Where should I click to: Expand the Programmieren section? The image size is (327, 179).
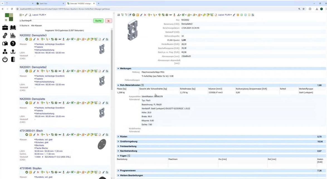[118, 170]
